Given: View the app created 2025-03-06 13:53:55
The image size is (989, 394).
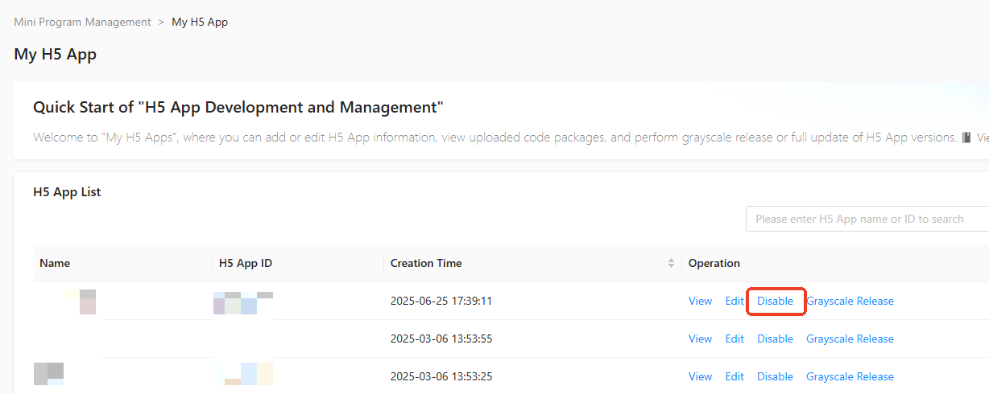Looking at the screenshot, I should click(700, 339).
